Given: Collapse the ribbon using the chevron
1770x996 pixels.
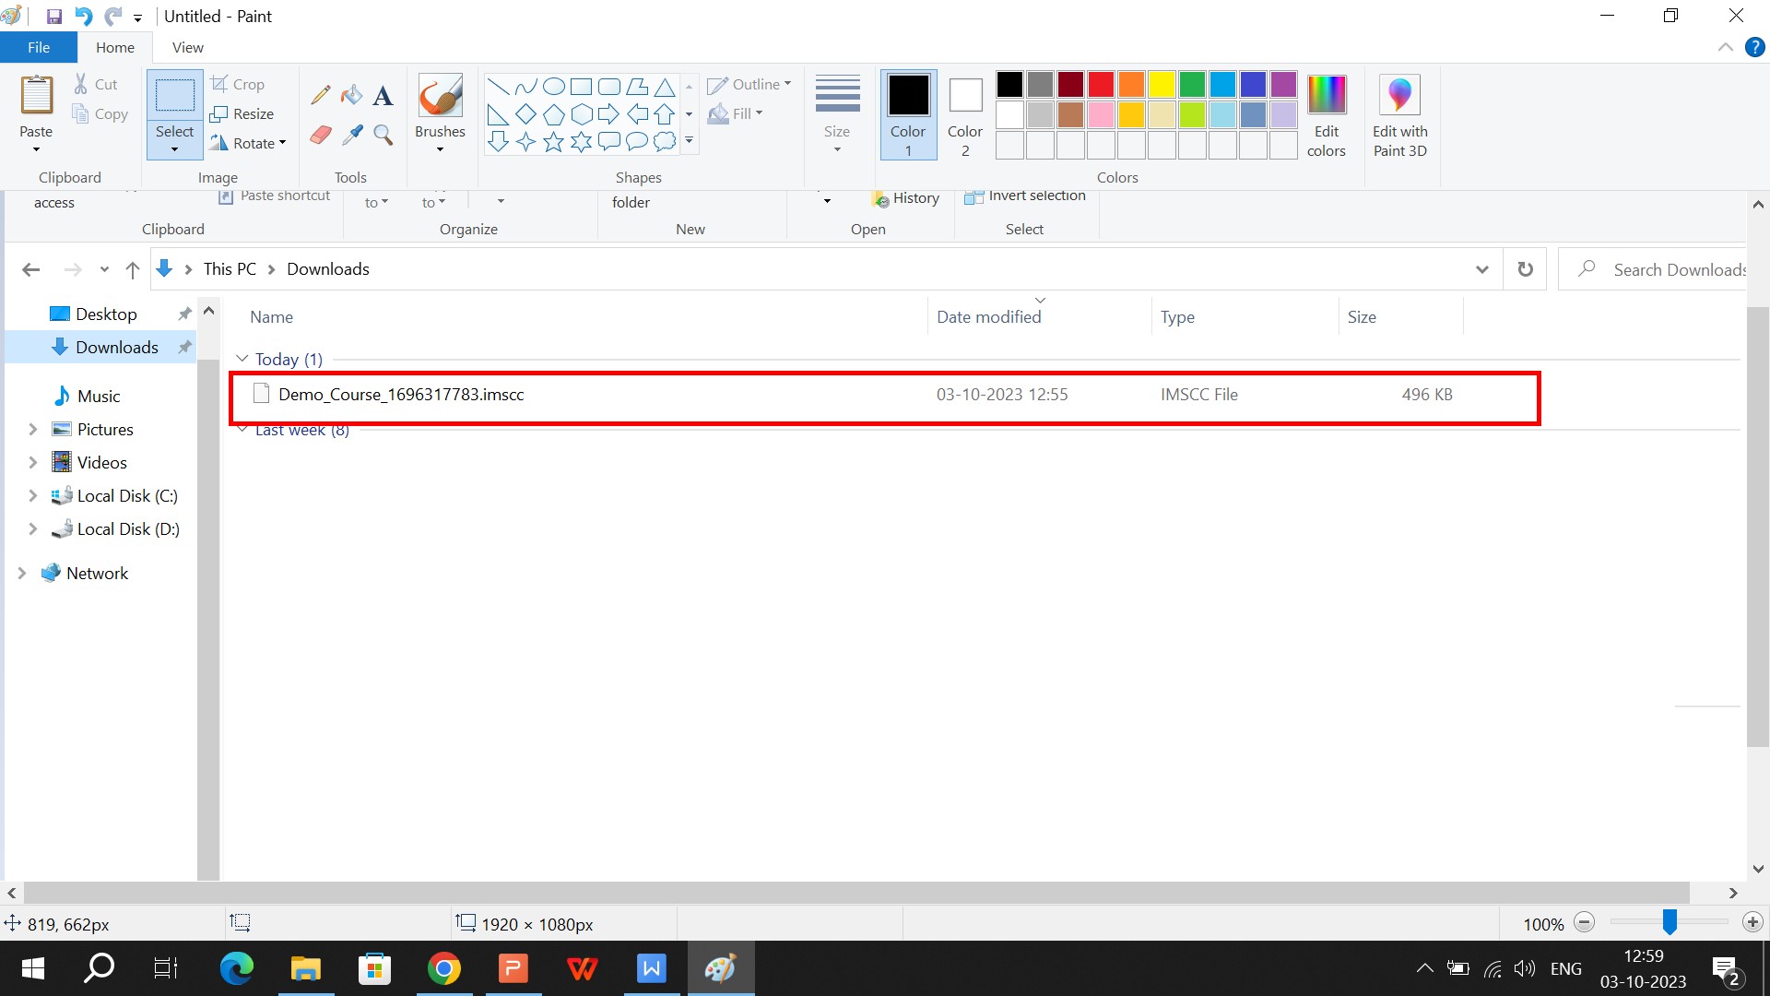Looking at the screenshot, I should pyautogui.click(x=1725, y=47).
